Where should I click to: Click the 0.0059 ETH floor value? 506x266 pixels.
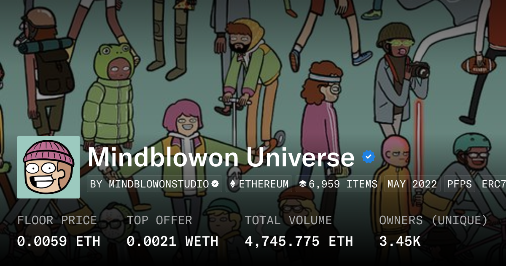[x=59, y=241]
